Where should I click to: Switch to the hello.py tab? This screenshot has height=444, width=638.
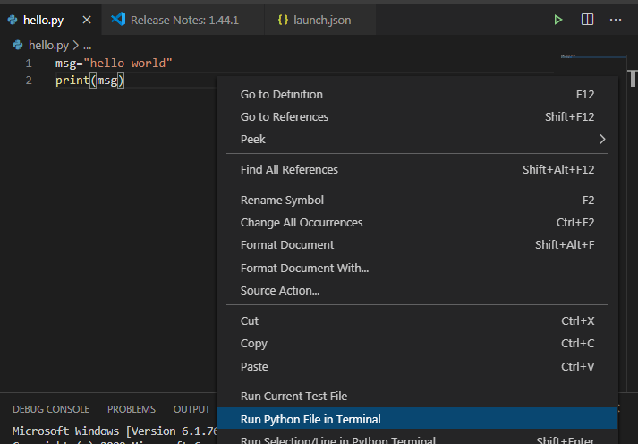[x=50, y=20]
